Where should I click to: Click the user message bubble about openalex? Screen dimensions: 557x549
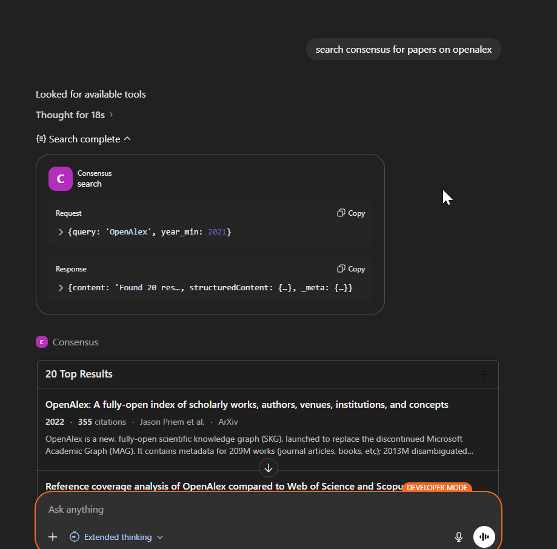tap(403, 50)
